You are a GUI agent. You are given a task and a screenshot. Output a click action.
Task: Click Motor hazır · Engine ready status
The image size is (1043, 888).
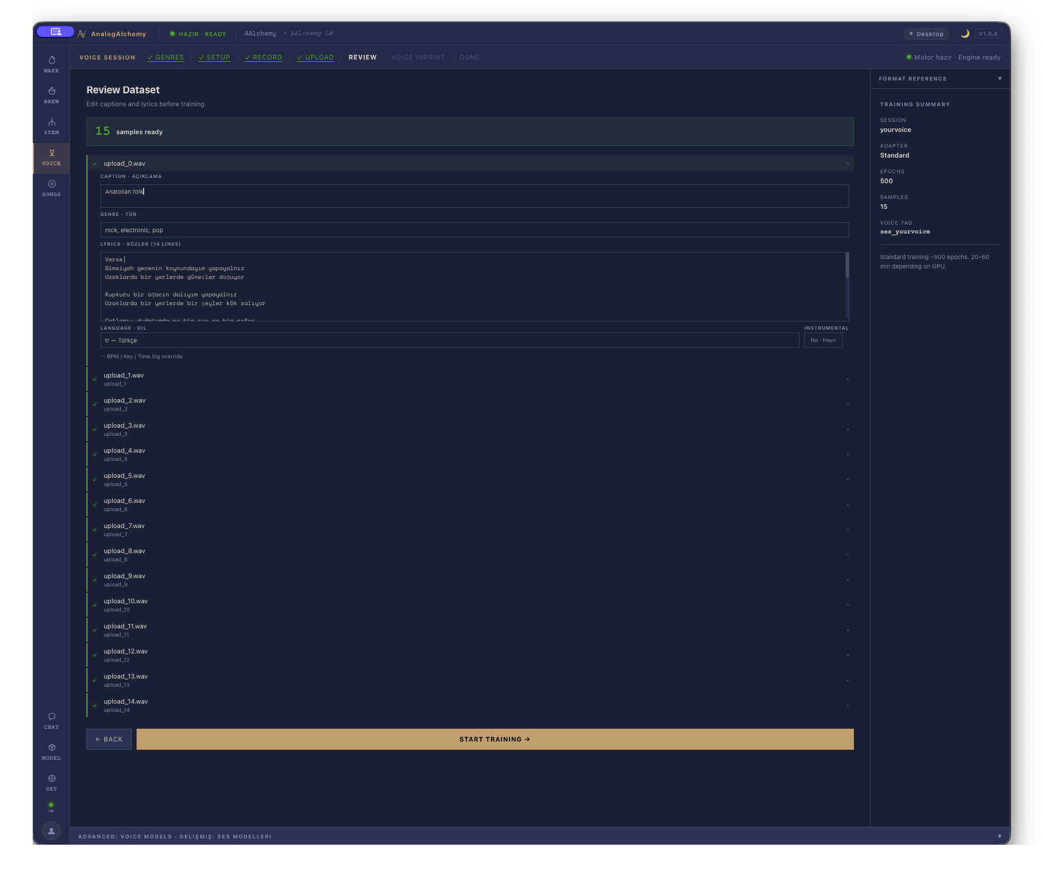953,57
